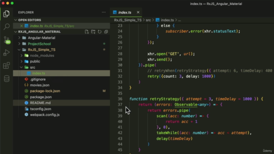The image size is (274, 154).
Task: Create a new file in RXJS_ANGULAR_MATERIAL
Action: tap(86, 32)
